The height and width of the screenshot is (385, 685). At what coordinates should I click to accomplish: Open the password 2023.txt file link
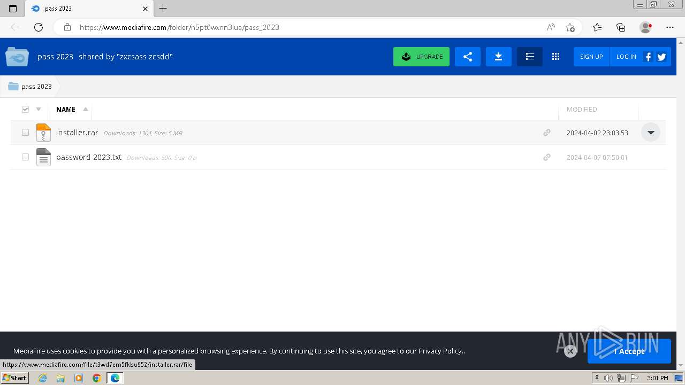pyautogui.click(x=89, y=157)
